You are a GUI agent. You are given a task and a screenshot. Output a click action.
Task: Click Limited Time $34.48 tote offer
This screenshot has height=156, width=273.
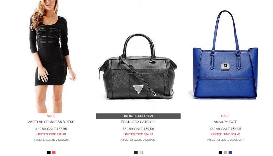pos(226,134)
